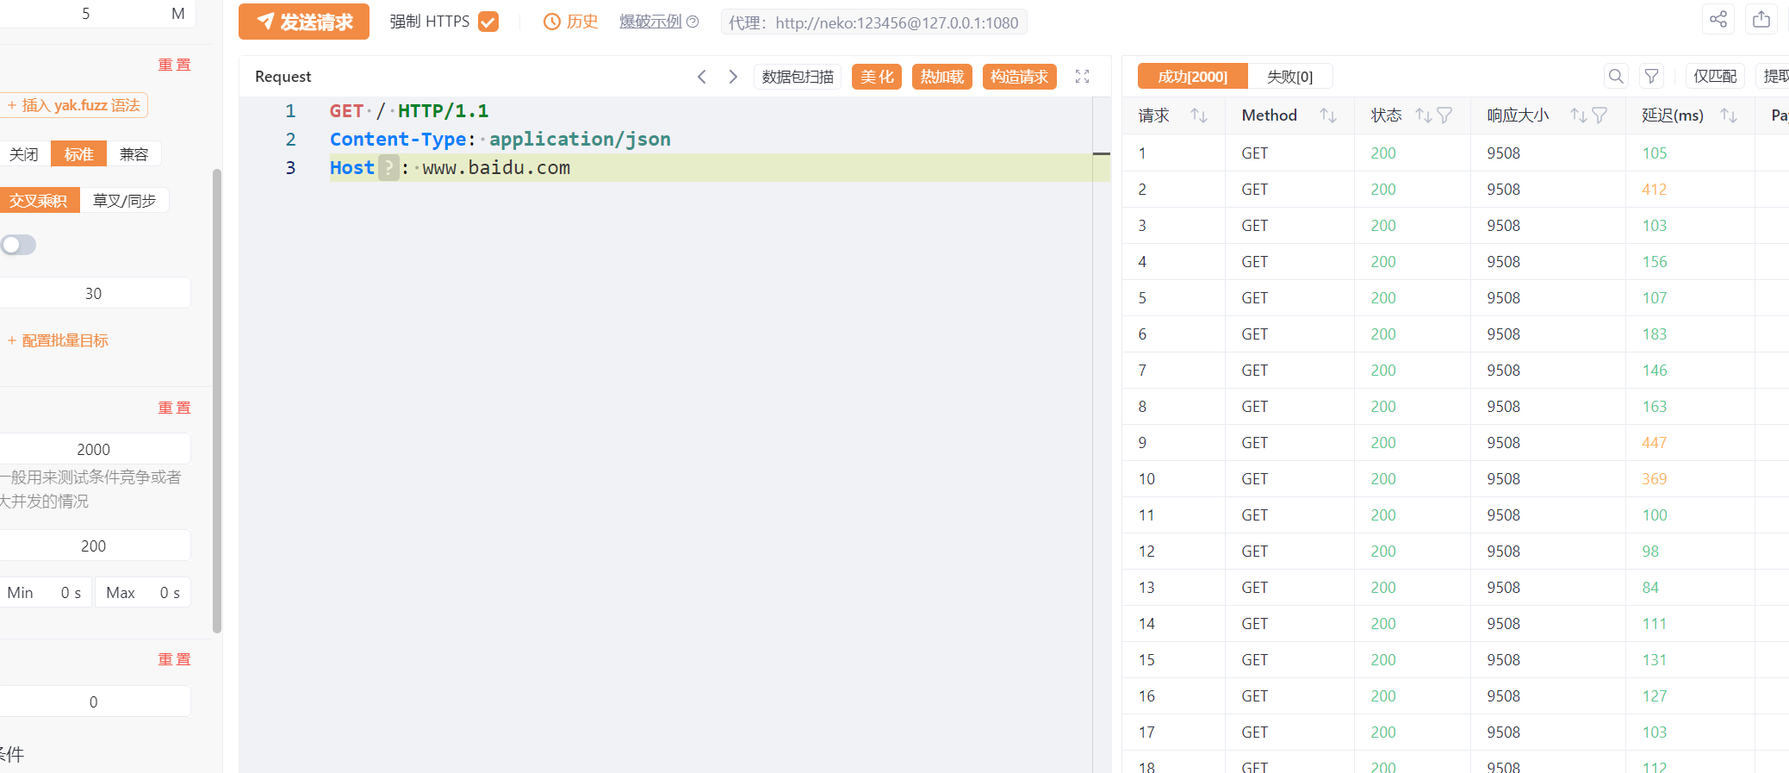Image resolution: width=1789 pixels, height=773 pixels.
Task: Filter the 状态 column with funnel icon
Action: pos(1444,115)
